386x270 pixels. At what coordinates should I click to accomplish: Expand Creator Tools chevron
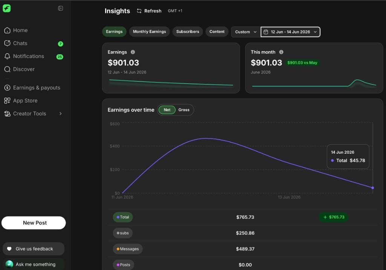pos(61,114)
